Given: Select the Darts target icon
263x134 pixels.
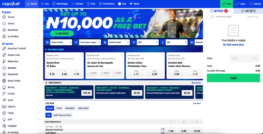Looking at the screenshot, I should 4,100.
